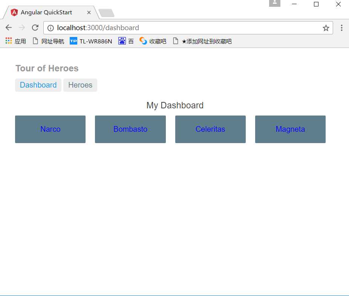The image size is (349, 296).
Task: Click the My Dashboard heading
Action: point(175,105)
